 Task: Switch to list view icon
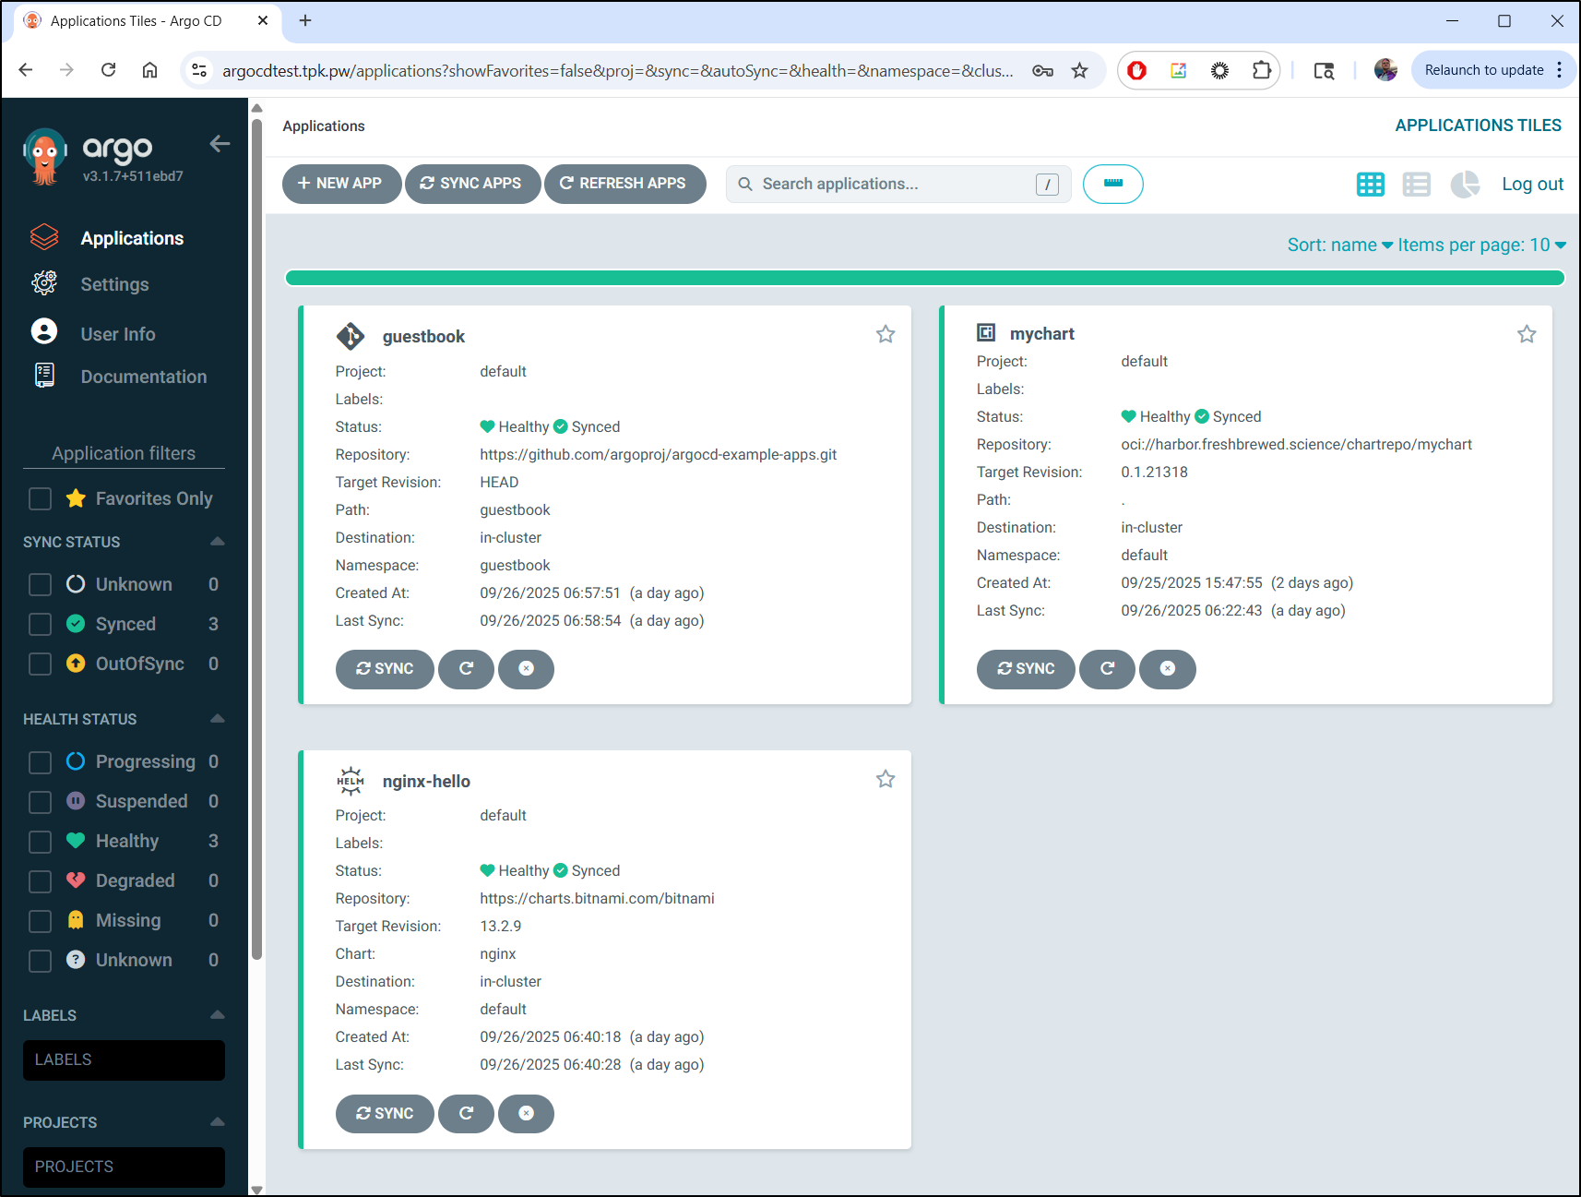point(1416,185)
